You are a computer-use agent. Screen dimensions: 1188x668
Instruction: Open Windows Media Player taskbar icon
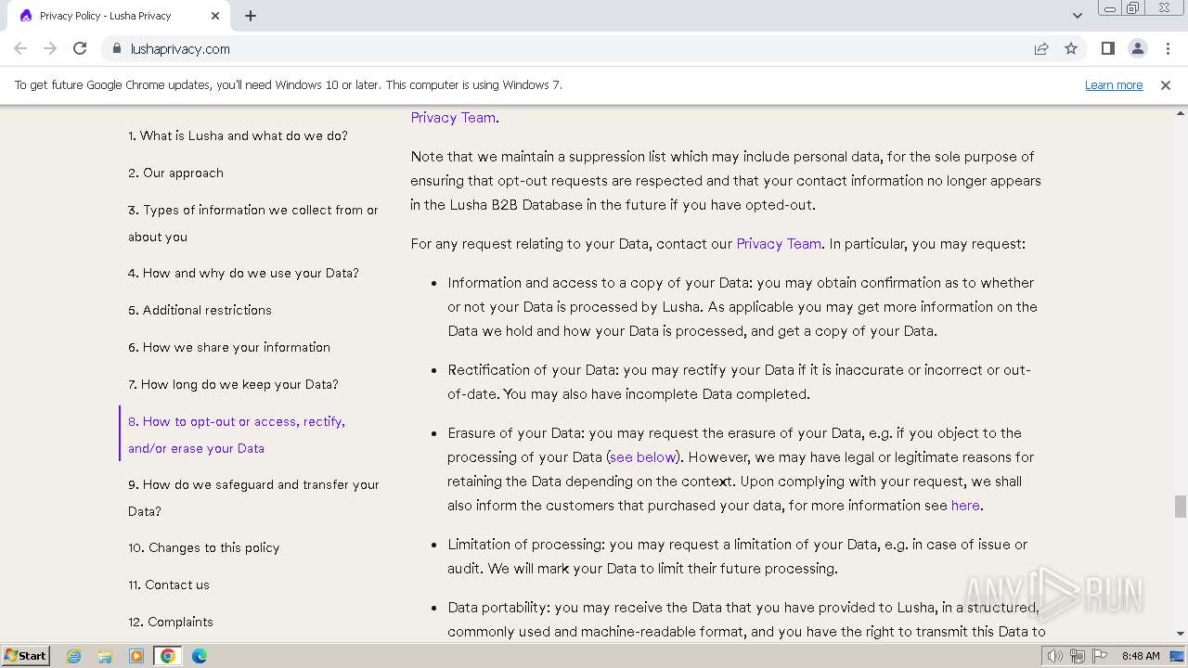coord(136,656)
